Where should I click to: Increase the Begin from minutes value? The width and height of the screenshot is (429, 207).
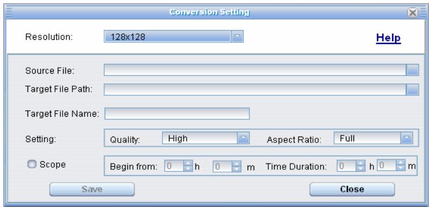(x=236, y=163)
